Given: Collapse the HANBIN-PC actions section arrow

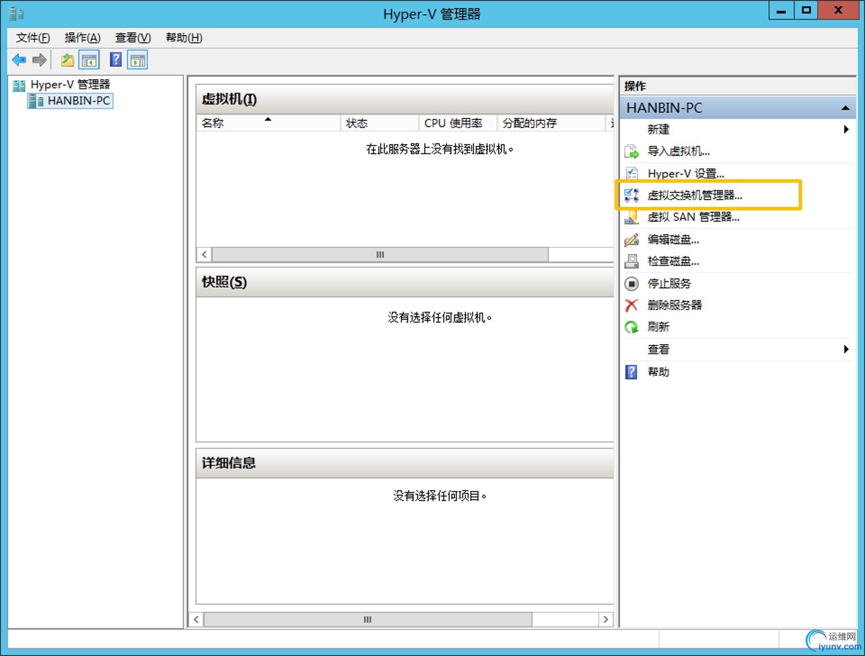Looking at the screenshot, I should click(x=845, y=108).
